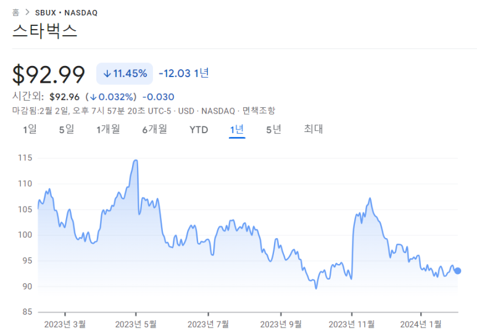Viewport: 477px width, 335px height.
Task: Click the latest price dot on chart
Action: 457,271
